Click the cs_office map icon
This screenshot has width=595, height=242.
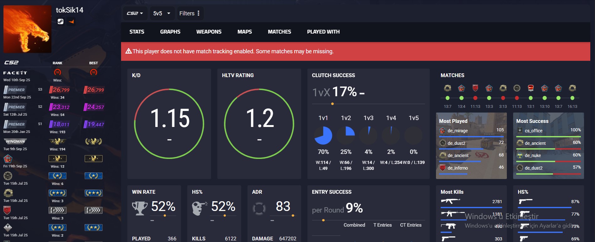520,130
